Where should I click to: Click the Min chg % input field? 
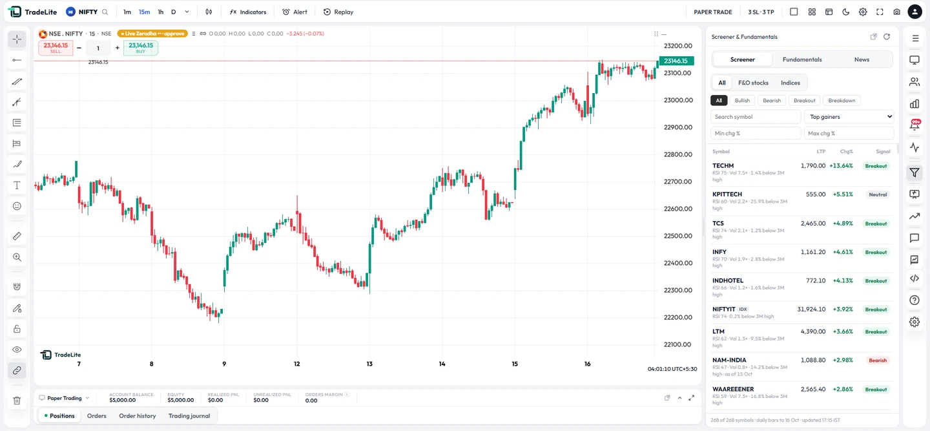(x=756, y=133)
